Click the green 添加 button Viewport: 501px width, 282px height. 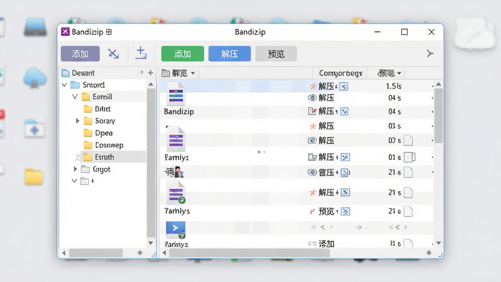[182, 54]
